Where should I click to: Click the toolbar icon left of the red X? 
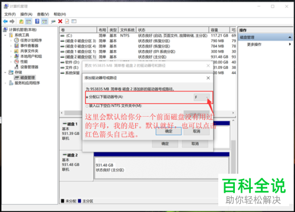tap(53, 21)
